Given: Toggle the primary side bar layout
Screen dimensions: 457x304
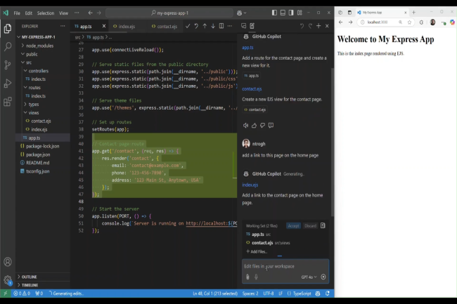Looking at the screenshot, I should (274, 13).
